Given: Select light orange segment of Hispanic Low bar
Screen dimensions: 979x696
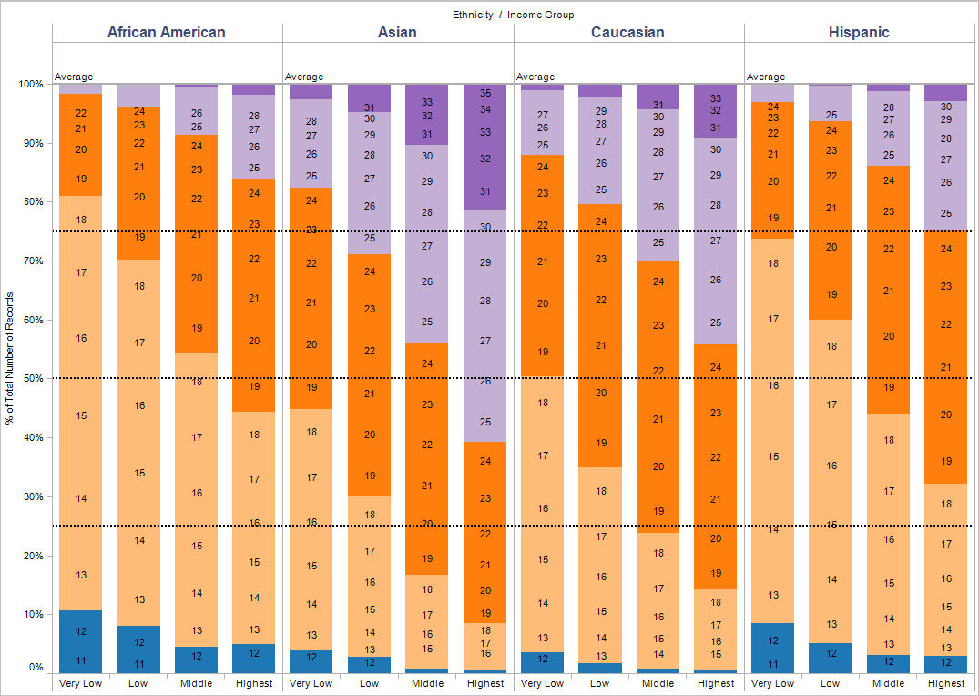Looking at the screenshot, I should (830, 481).
